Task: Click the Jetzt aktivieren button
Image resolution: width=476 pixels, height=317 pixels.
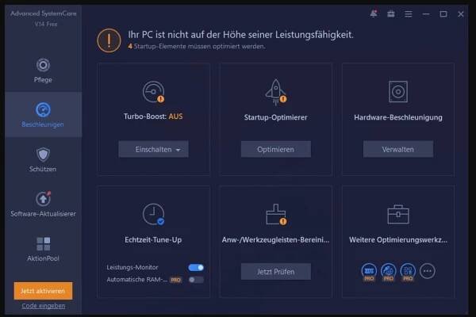Action: coord(43,291)
